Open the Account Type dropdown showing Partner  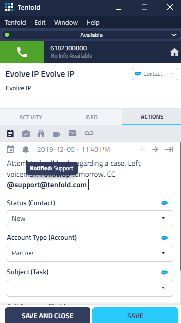pyautogui.click(x=90, y=253)
